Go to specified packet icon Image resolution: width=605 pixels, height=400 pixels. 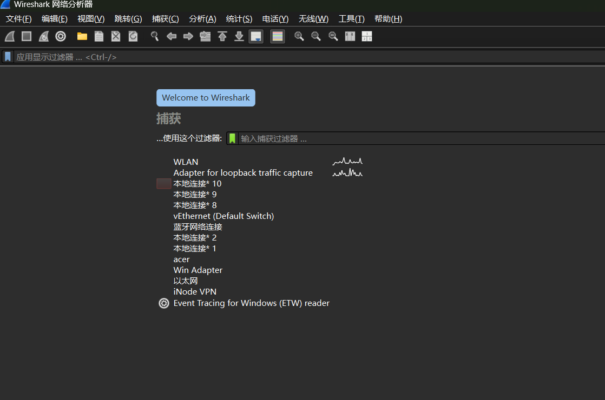click(205, 36)
